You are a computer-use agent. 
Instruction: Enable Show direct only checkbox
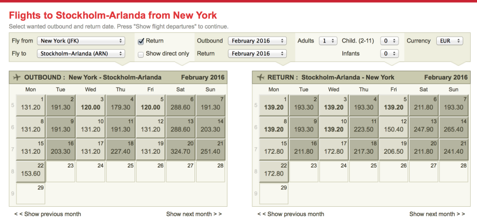tap(141, 54)
